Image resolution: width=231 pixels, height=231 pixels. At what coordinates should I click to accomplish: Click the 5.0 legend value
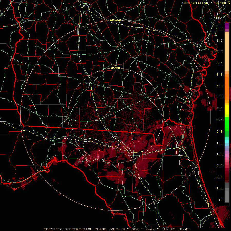click(219, 97)
